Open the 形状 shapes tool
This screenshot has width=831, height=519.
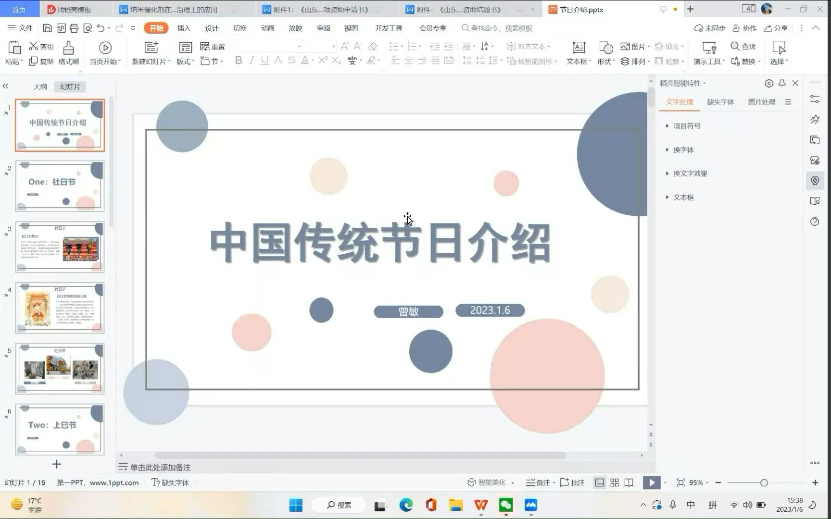(x=604, y=52)
